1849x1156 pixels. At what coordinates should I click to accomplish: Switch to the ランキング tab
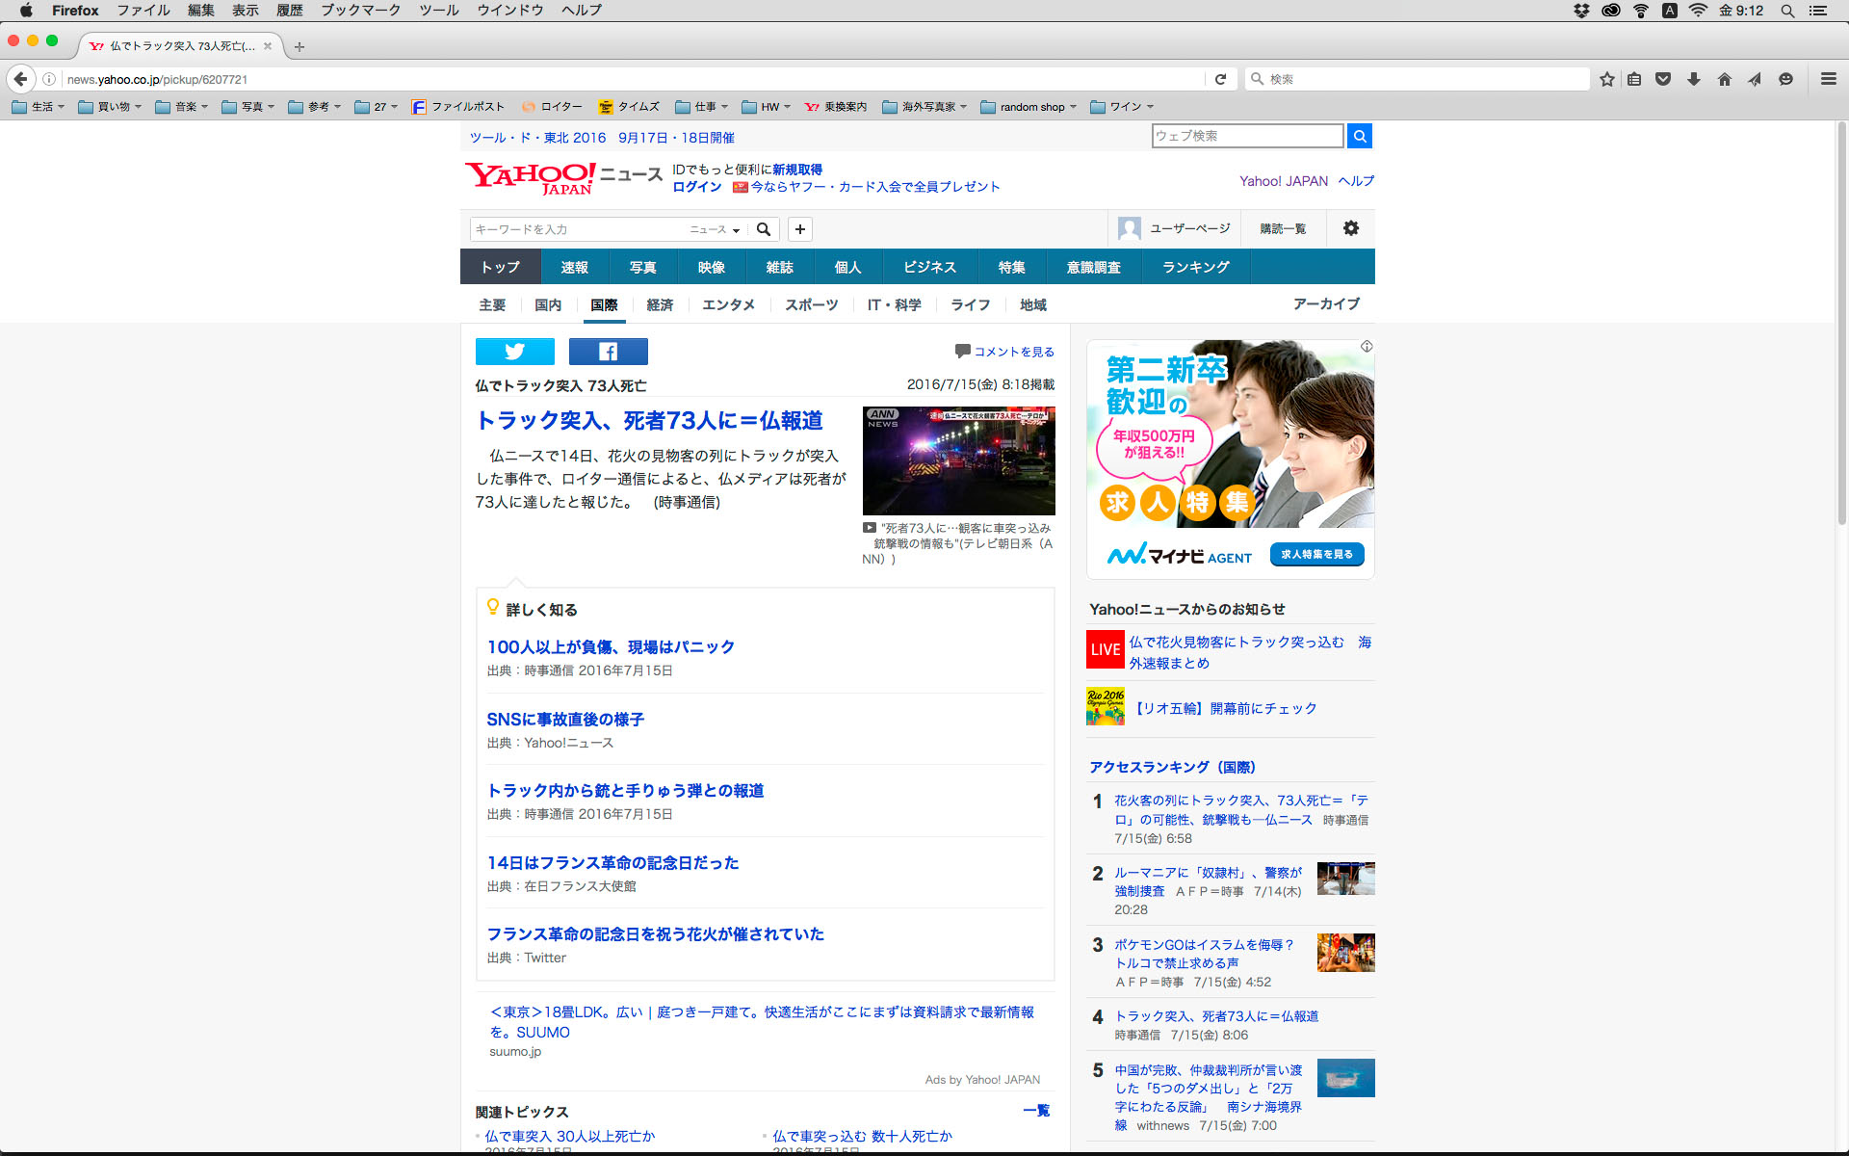(1195, 267)
